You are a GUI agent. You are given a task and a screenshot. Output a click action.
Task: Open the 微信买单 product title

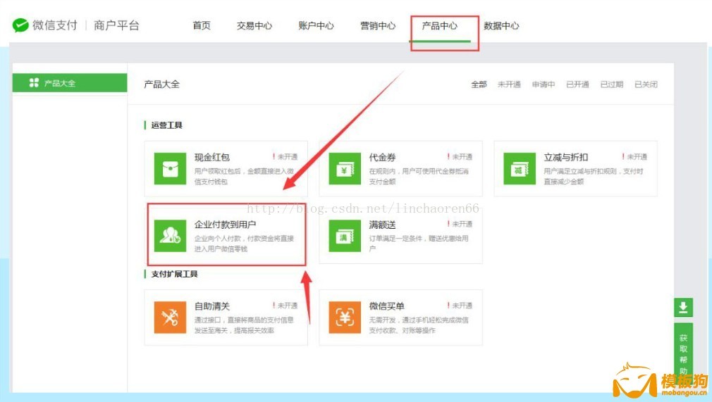pyautogui.click(x=387, y=306)
